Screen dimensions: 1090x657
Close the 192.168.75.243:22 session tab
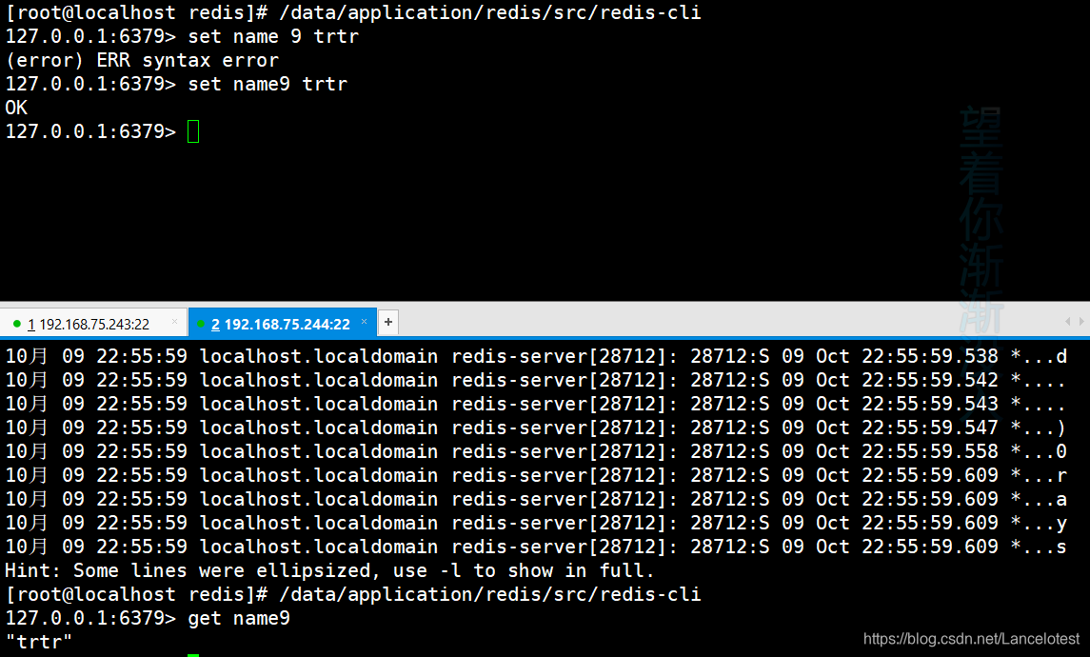click(174, 322)
